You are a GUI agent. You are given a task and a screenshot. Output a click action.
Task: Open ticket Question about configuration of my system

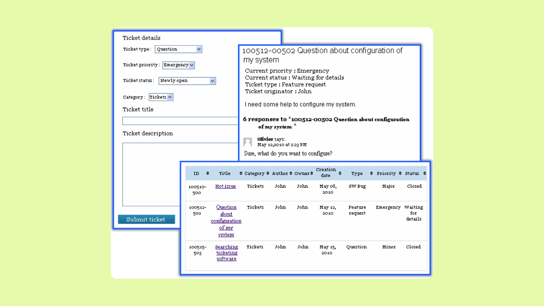(226, 221)
